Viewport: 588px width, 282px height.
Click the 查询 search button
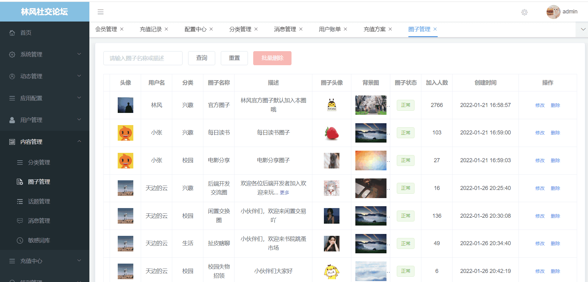point(201,58)
